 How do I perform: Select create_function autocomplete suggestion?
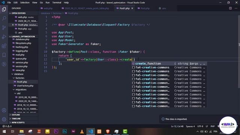pyautogui.click(x=169, y=63)
